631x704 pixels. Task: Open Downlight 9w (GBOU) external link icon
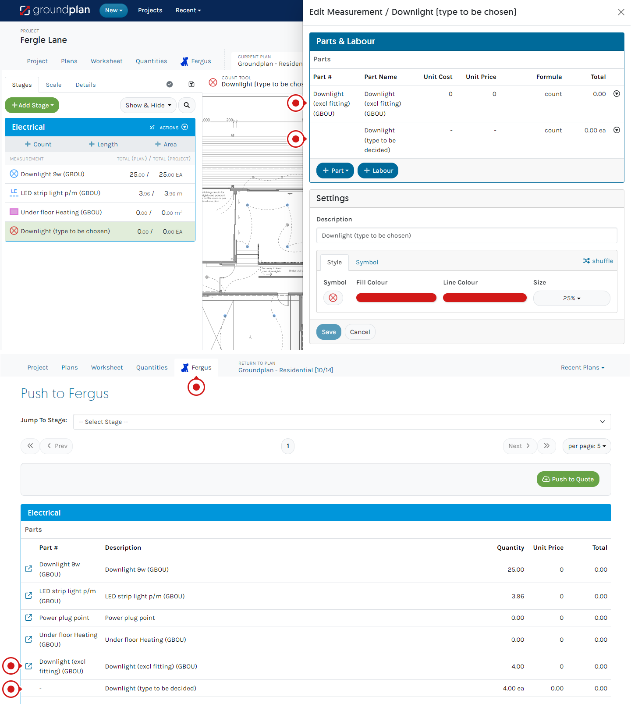[x=29, y=569]
